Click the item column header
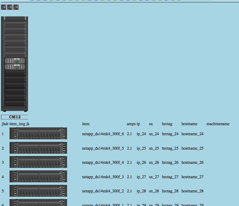This screenshot has height=206, width=239. click(86, 124)
